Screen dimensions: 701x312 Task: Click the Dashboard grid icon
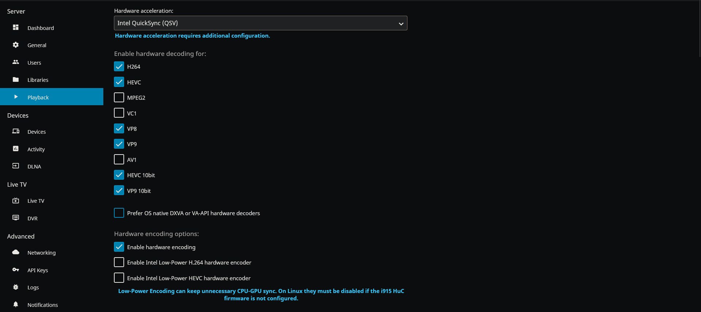pyautogui.click(x=16, y=27)
